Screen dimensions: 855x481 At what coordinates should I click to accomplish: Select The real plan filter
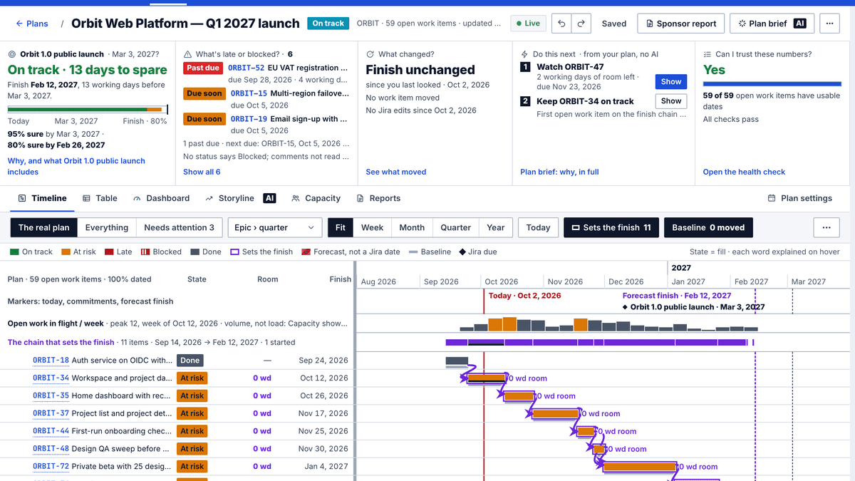point(44,228)
